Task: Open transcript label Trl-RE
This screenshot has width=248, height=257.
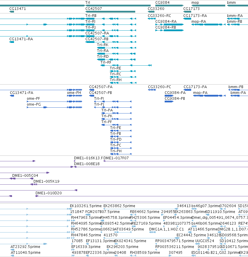Action: pos(115,68)
